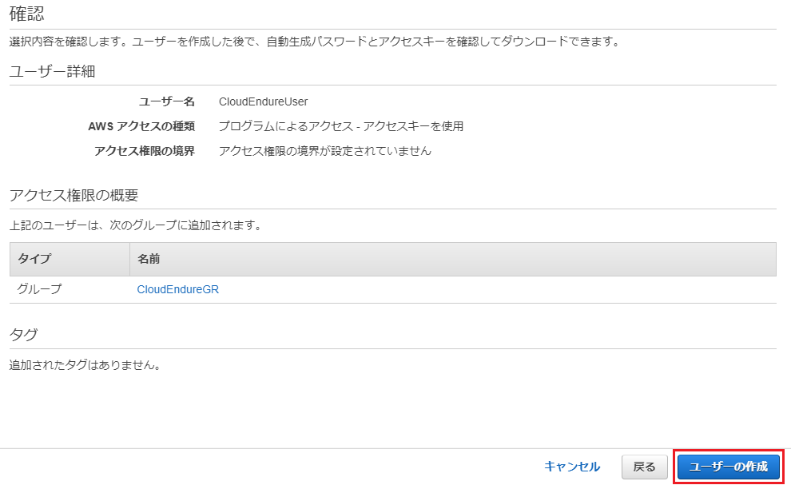Screen dimensions: 791x485
Task: Go back with the 戻る button
Action: pos(644,467)
